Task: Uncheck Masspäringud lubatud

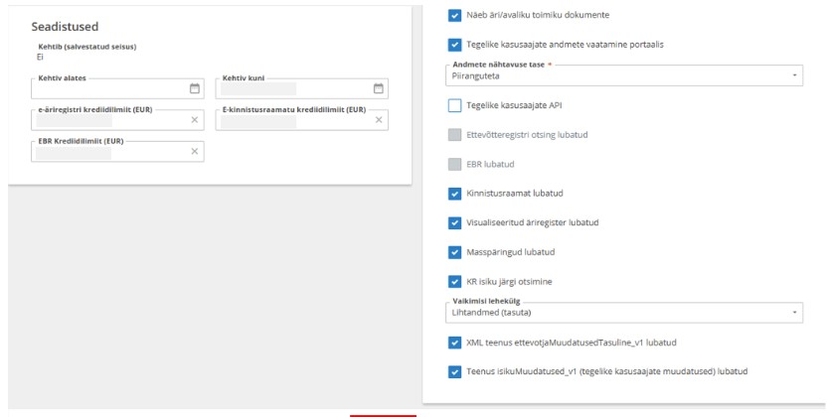Action: tap(454, 252)
